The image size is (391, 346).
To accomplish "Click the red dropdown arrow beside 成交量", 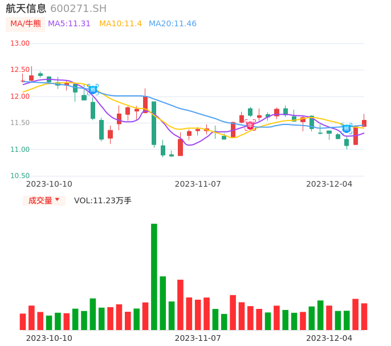I will pyautogui.click(x=57, y=200).
